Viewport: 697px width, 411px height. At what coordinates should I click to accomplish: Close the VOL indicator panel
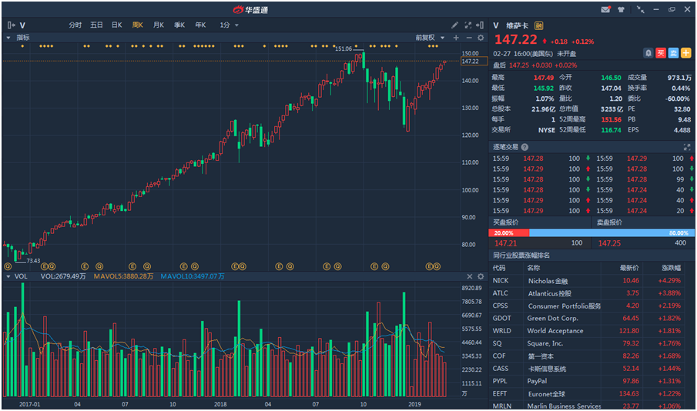click(470, 276)
